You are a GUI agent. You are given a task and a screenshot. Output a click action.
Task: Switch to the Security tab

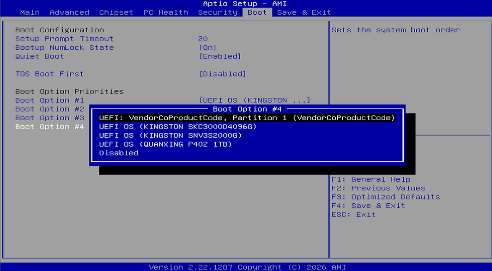[x=218, y=12]
